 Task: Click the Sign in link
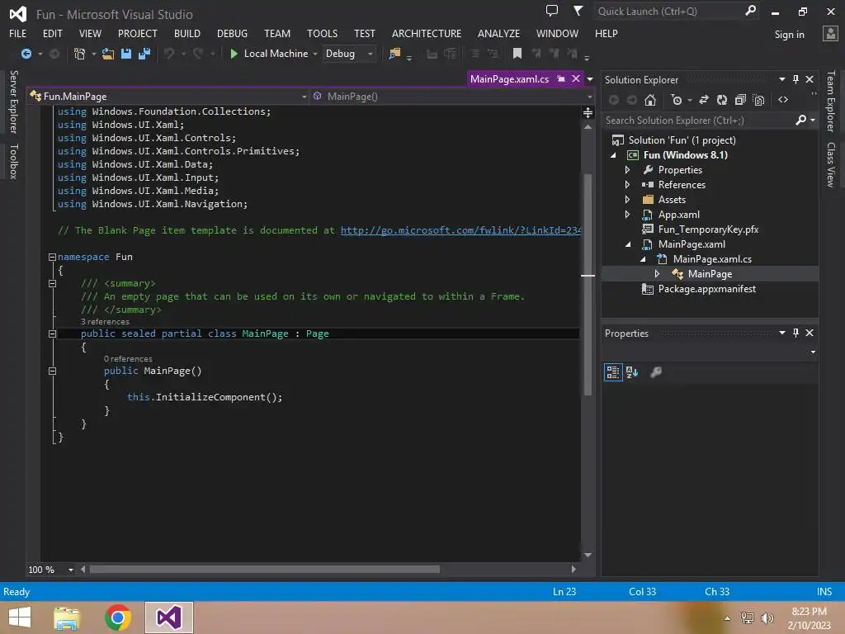[790, 35]
